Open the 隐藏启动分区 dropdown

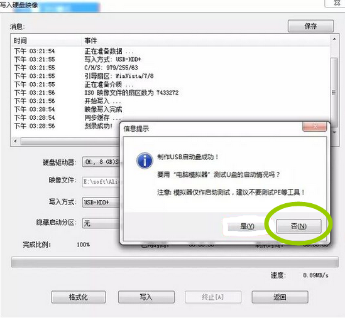click(101, 223)
